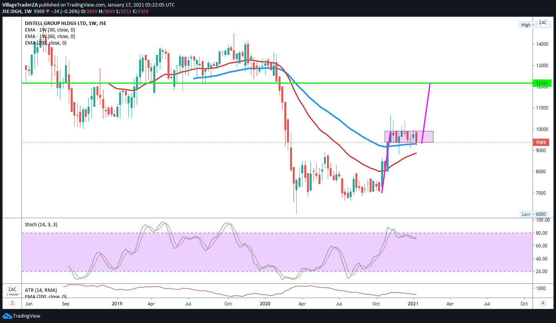Click the DISTELL GROUP HLDGS LTD title
Image resolution: width=556 pixels, height=323 pixels.
tap(65, 23)
